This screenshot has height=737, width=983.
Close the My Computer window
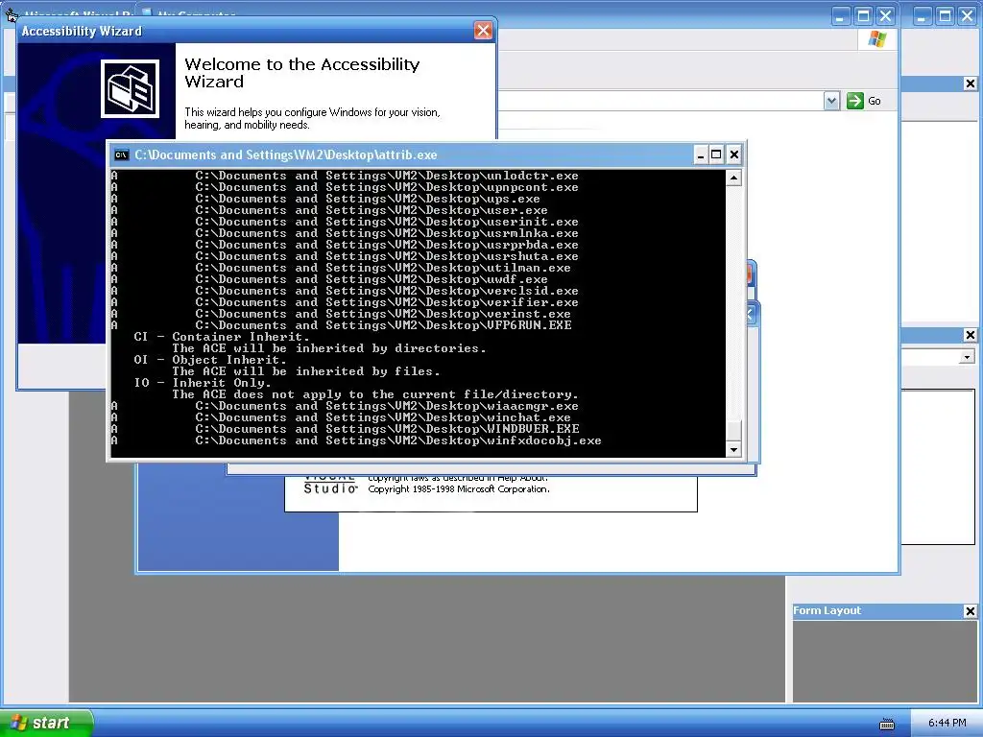(885, 16)
